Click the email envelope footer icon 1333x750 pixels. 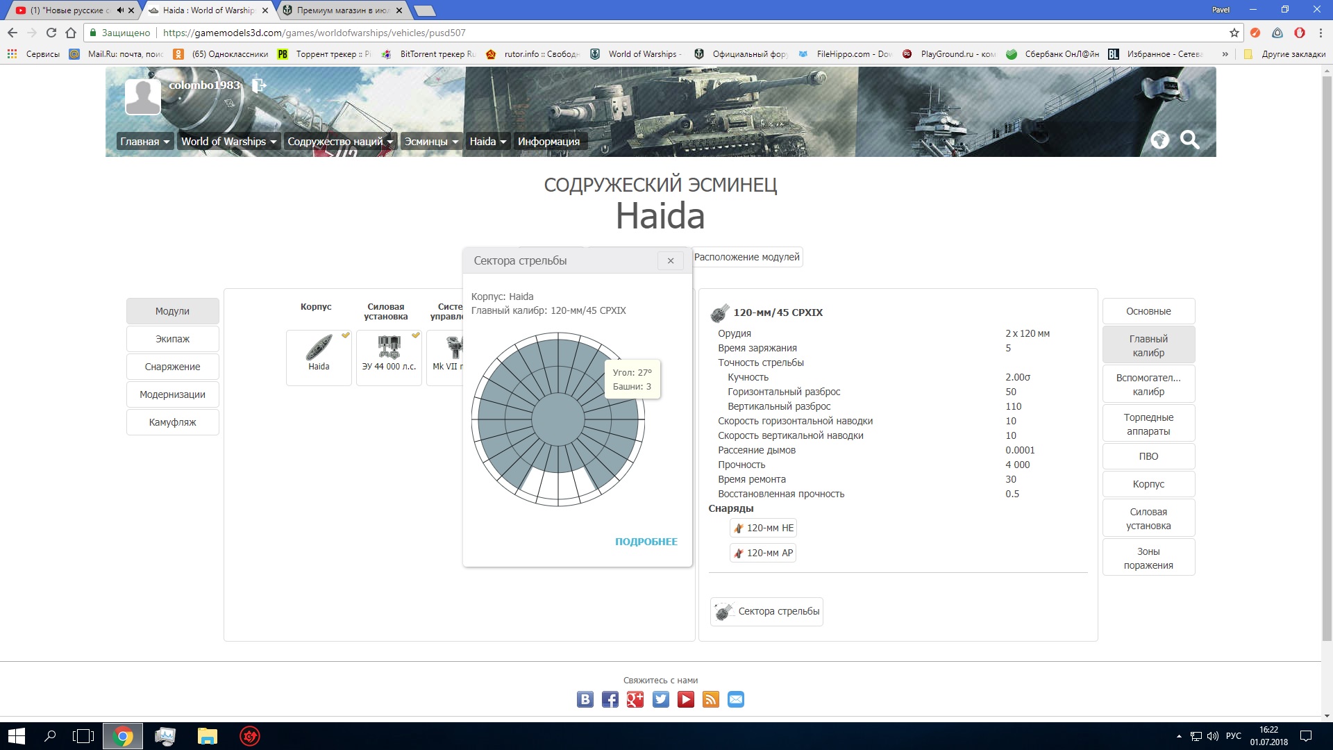coord(736,699)
